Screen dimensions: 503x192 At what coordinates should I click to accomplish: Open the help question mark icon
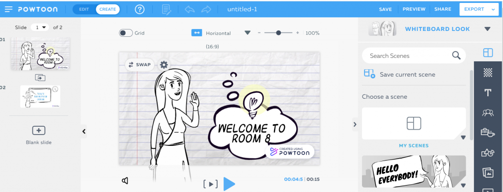(x=140, y=9)
